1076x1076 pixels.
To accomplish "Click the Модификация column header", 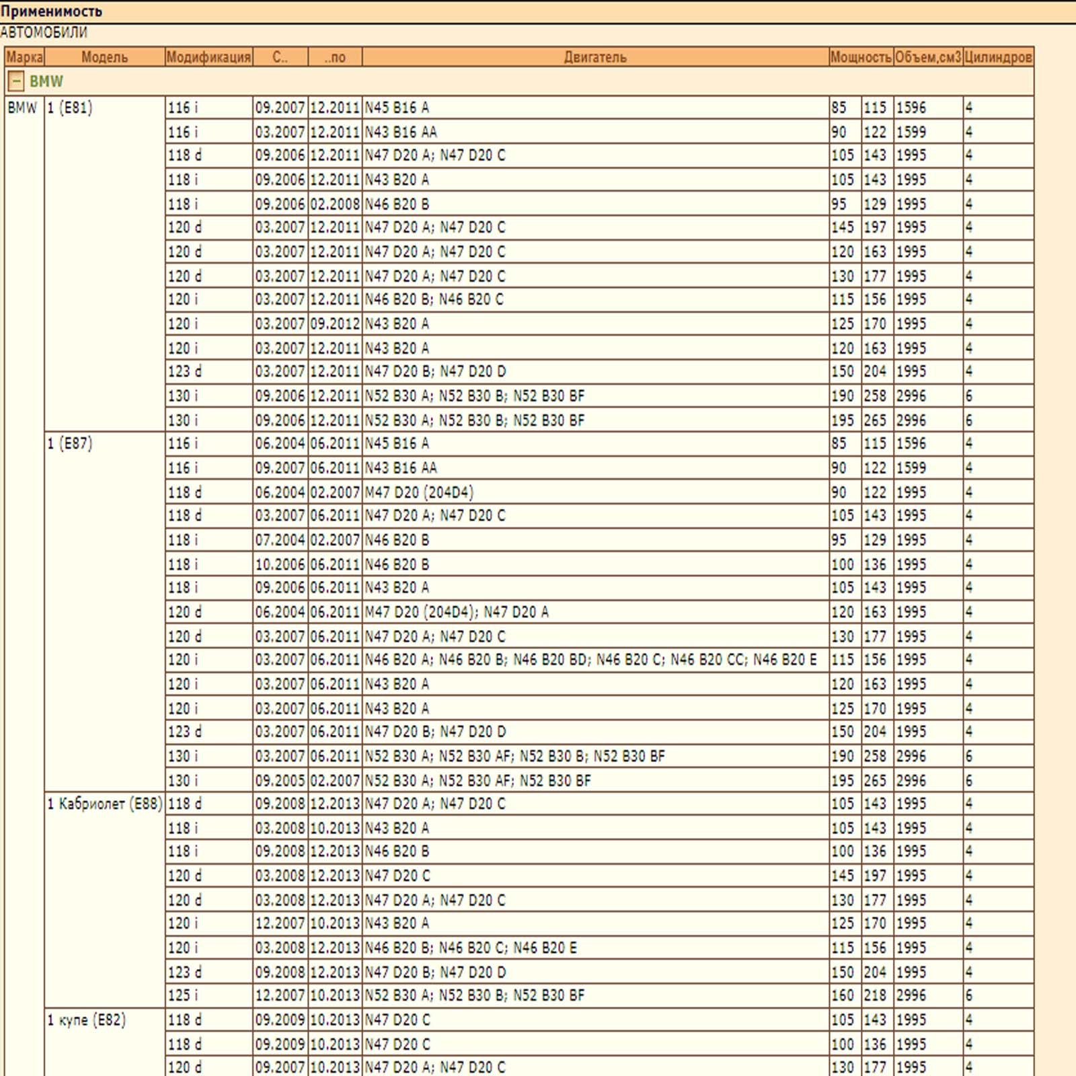I will coord(208,57).
